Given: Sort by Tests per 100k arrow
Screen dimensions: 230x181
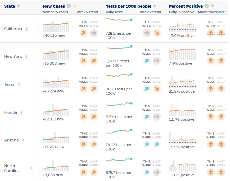Looking at the screenshot, I should coord(155,6).
